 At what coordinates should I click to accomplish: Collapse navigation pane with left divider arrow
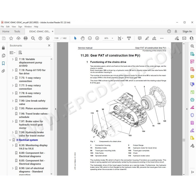(x=55, y=109)
